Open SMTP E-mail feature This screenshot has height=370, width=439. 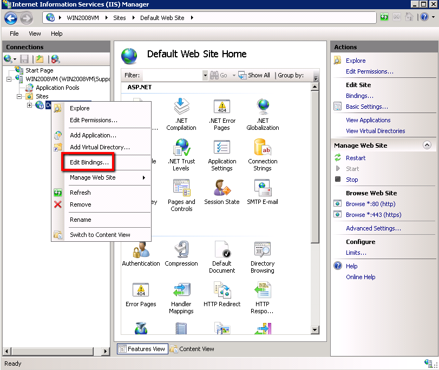(263, 192)
